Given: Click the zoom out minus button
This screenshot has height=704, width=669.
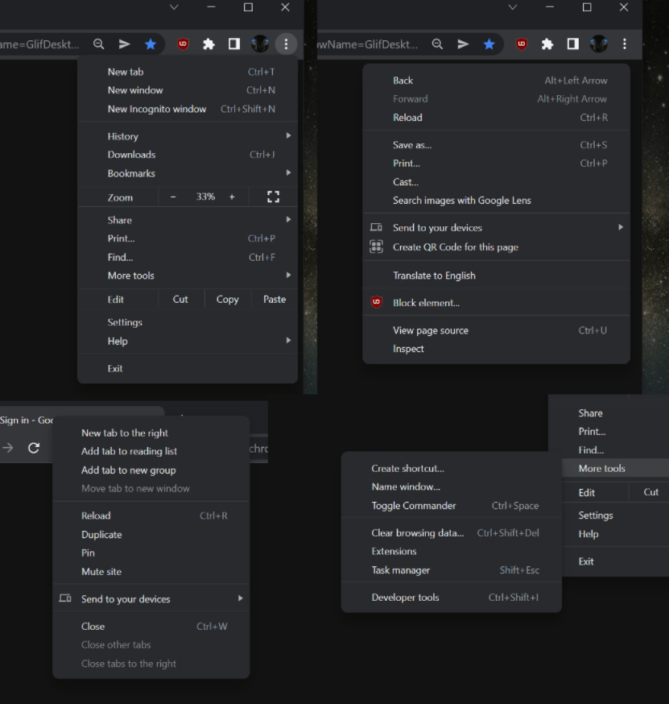Looking at the screenshot, I should [x=173, y=197].
